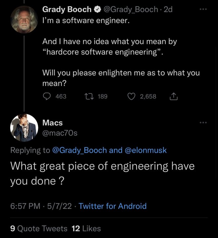Open Grady Booch's profile picture
The width and height of the screenshot is (218, 238).
click(x=24, y=20)
